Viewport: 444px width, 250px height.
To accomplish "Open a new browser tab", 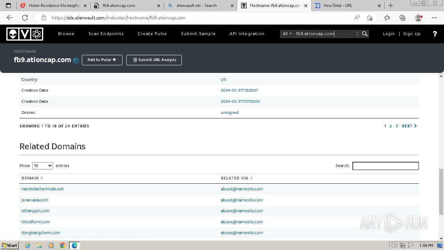I will [391, 6].
